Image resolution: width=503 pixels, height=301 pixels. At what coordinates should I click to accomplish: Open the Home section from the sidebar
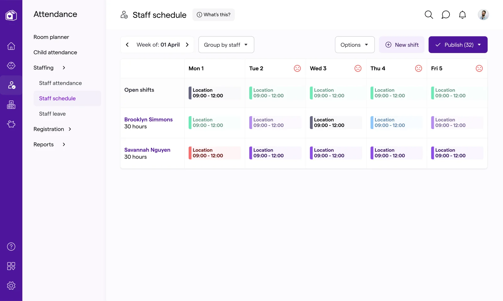click(11, 46)
